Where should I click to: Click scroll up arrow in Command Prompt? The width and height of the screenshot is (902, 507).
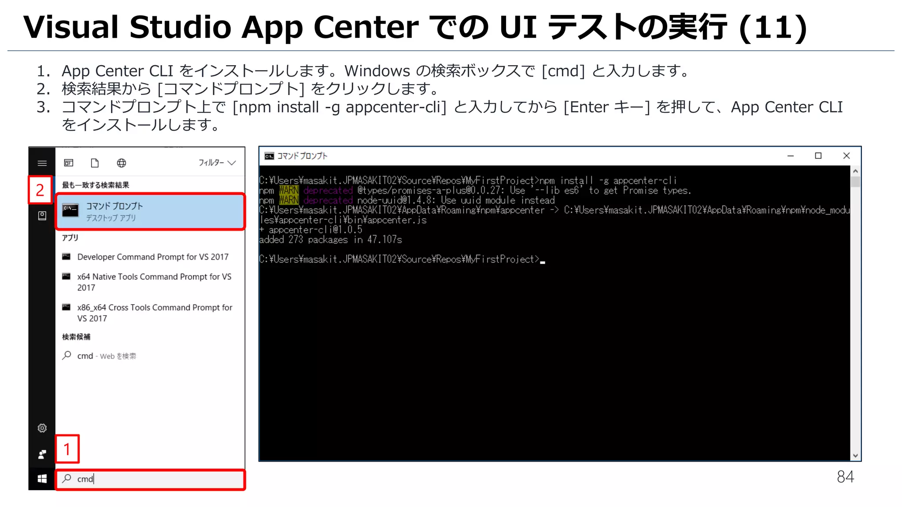click(855, 171)
